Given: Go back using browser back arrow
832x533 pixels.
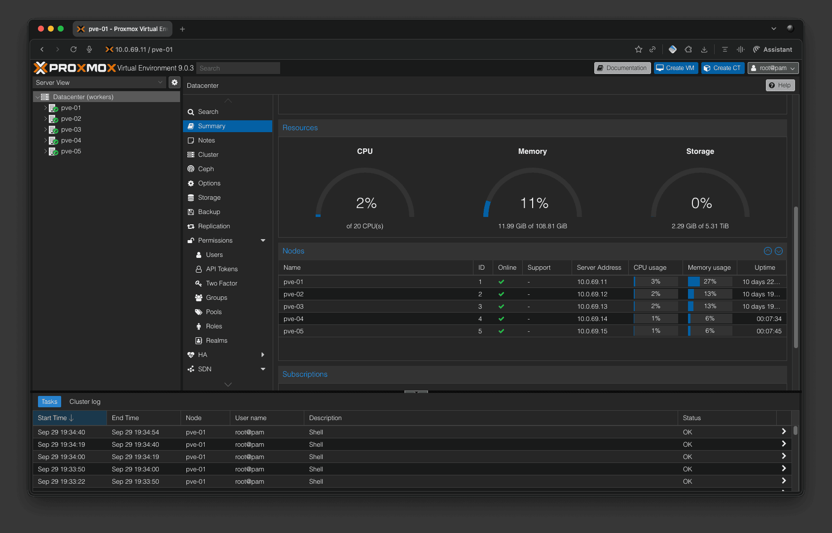Looking at the screenshot, I should pos(42,49).
